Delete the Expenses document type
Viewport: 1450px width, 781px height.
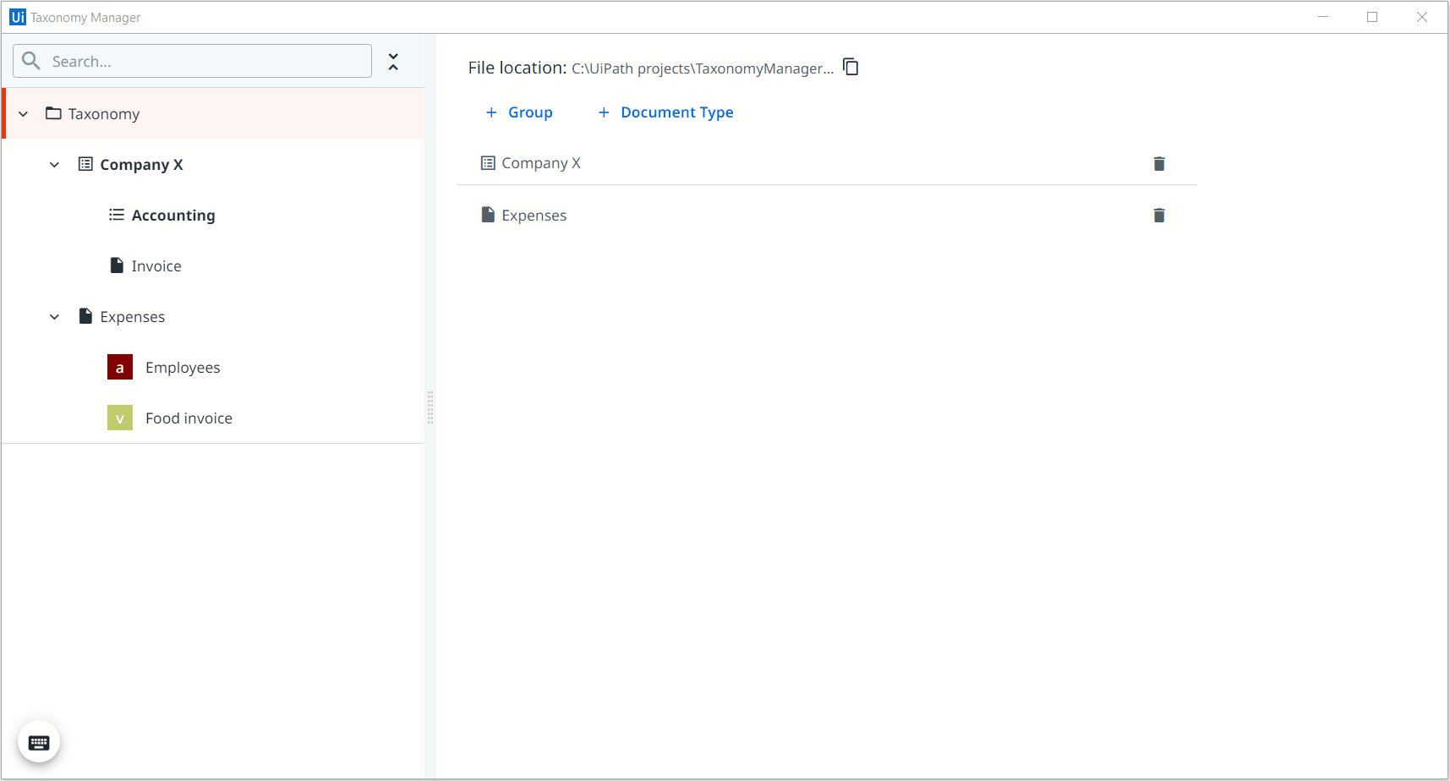tap(1159, 216)
